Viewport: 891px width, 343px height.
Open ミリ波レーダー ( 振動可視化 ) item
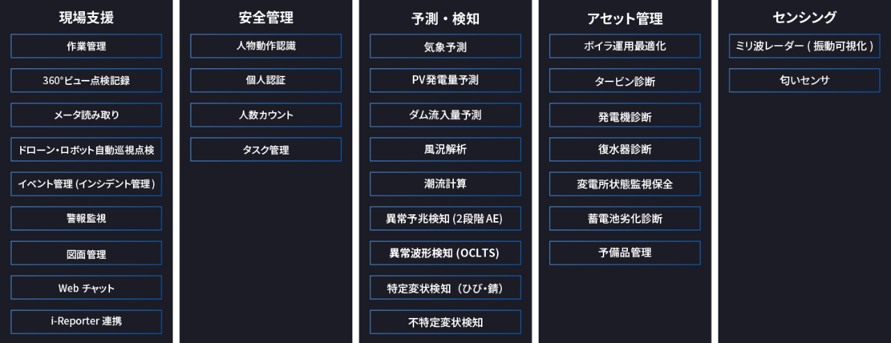(805, 47)
